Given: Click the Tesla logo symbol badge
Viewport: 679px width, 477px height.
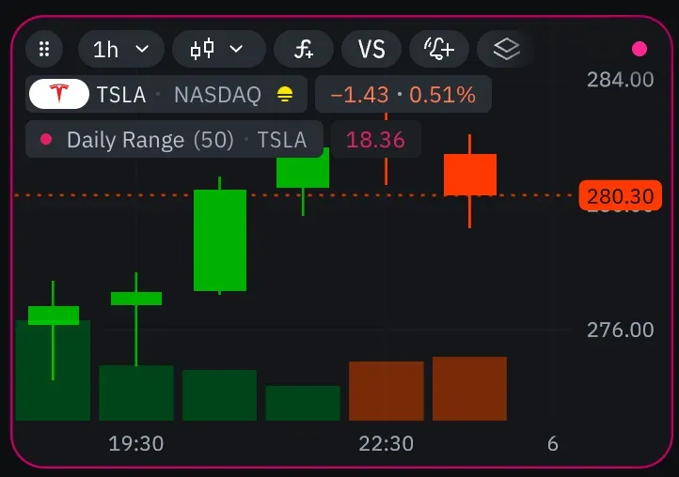Looking at the screenshot, I should point(59,94).
